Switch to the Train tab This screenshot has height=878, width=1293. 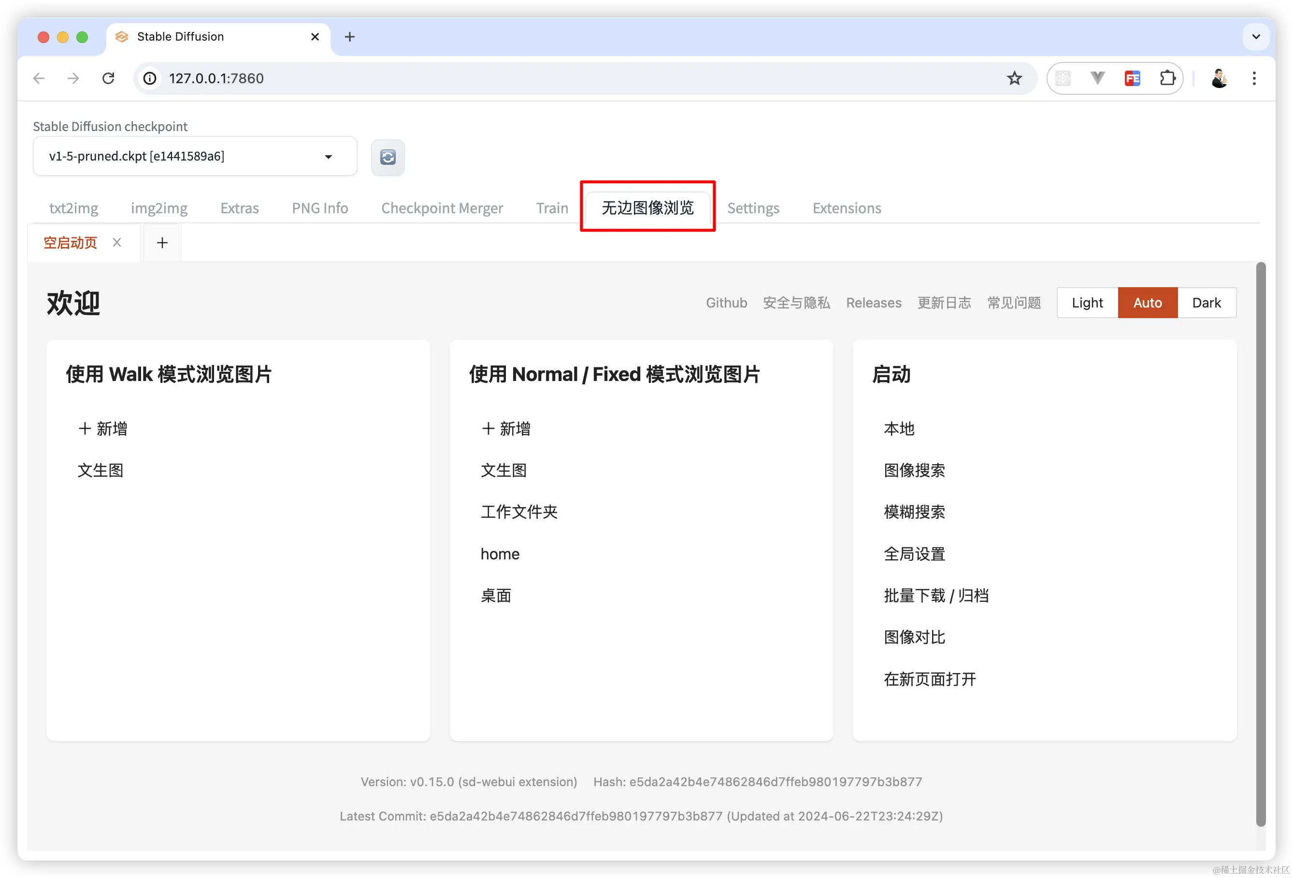pos(552,208)
